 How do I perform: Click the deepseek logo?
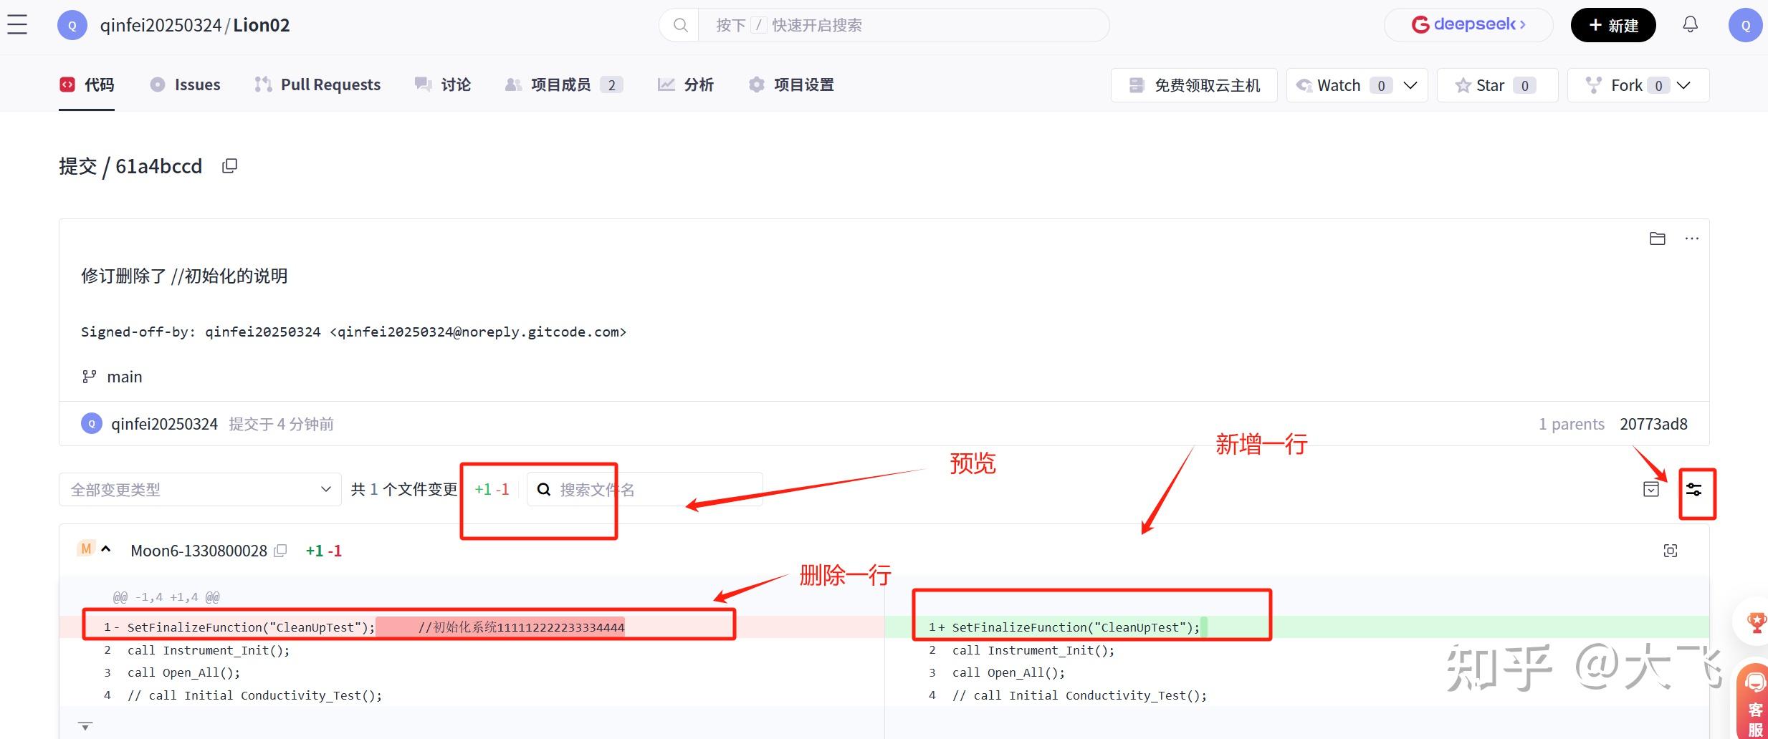coord(1466,24)
